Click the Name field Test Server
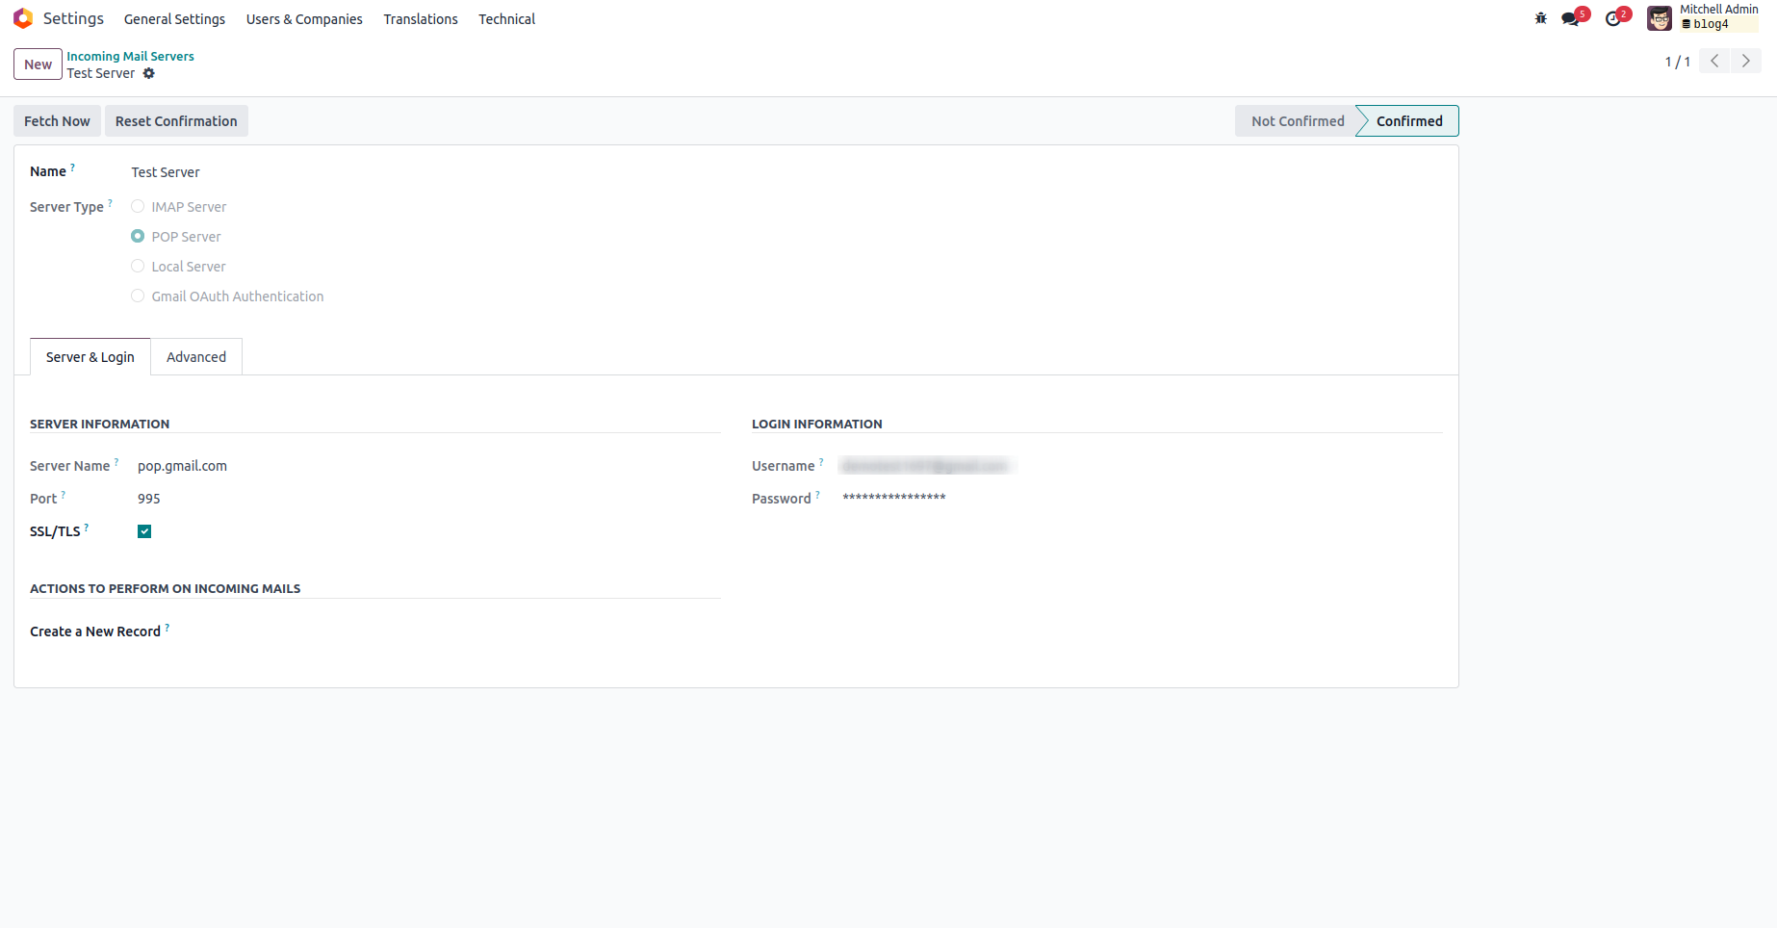The width and height of the screenshot is (1777, 928). click(x=166, y=172)
